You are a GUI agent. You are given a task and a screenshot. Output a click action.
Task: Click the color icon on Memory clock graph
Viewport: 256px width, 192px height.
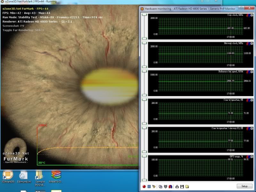click(248, 43)
